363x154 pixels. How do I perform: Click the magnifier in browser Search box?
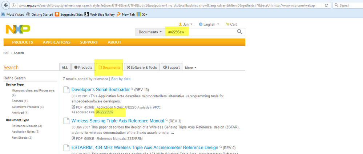click(336, 5)
